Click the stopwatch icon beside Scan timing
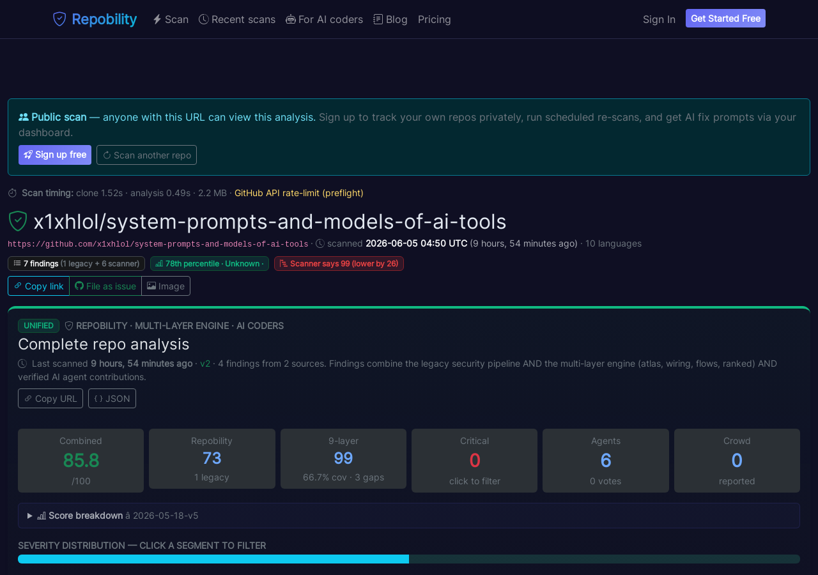This screenshot has width=818, height=575. [x=13, y=193]
